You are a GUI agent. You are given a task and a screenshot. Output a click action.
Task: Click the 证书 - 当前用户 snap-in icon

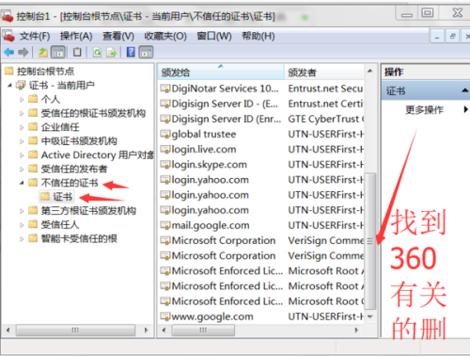coord(21,85)
